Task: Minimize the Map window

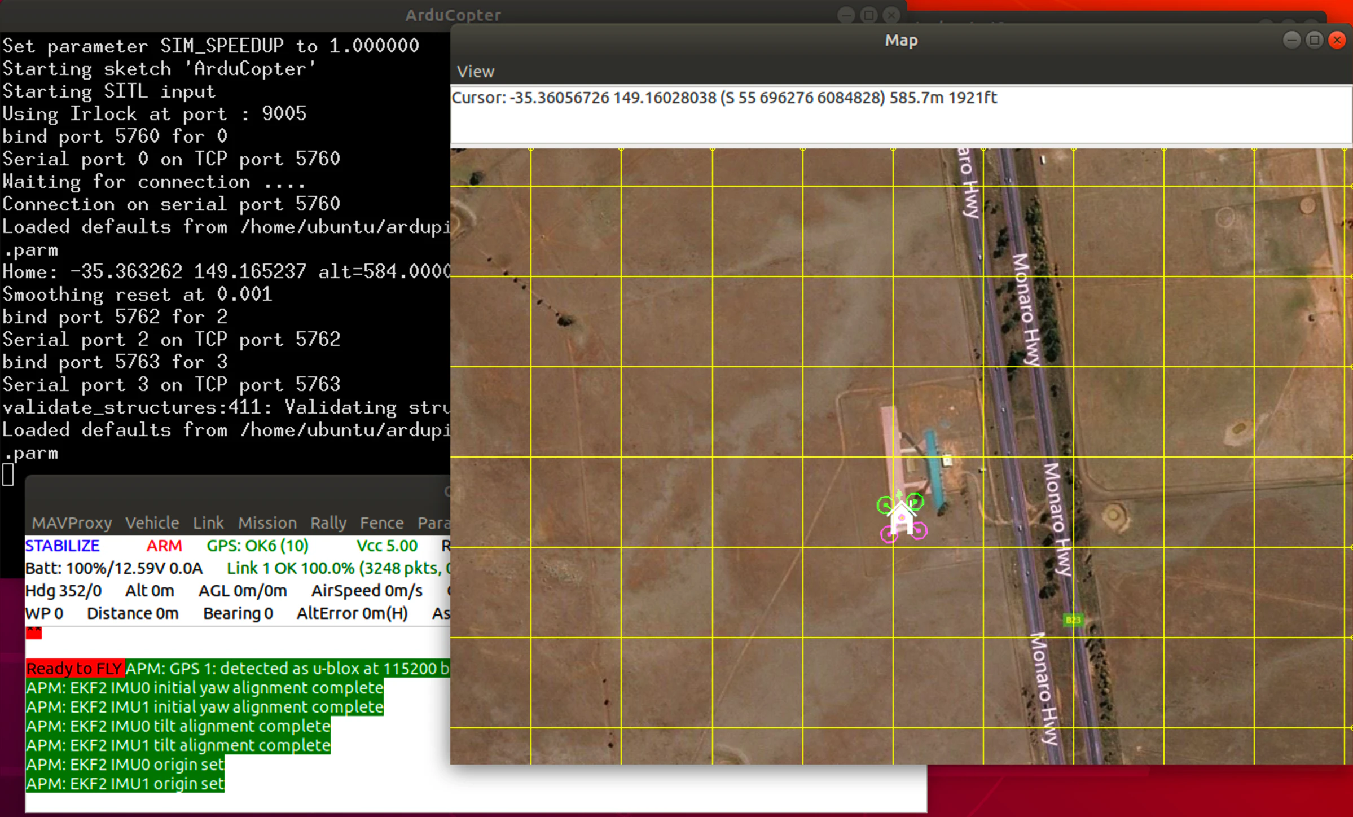Action: coord(1291,40)
